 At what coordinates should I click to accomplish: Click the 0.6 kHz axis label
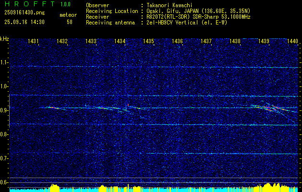[x=4, y=182]
